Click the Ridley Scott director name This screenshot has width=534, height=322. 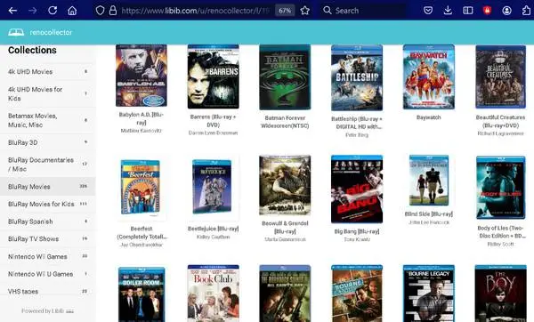coord(500,244)
